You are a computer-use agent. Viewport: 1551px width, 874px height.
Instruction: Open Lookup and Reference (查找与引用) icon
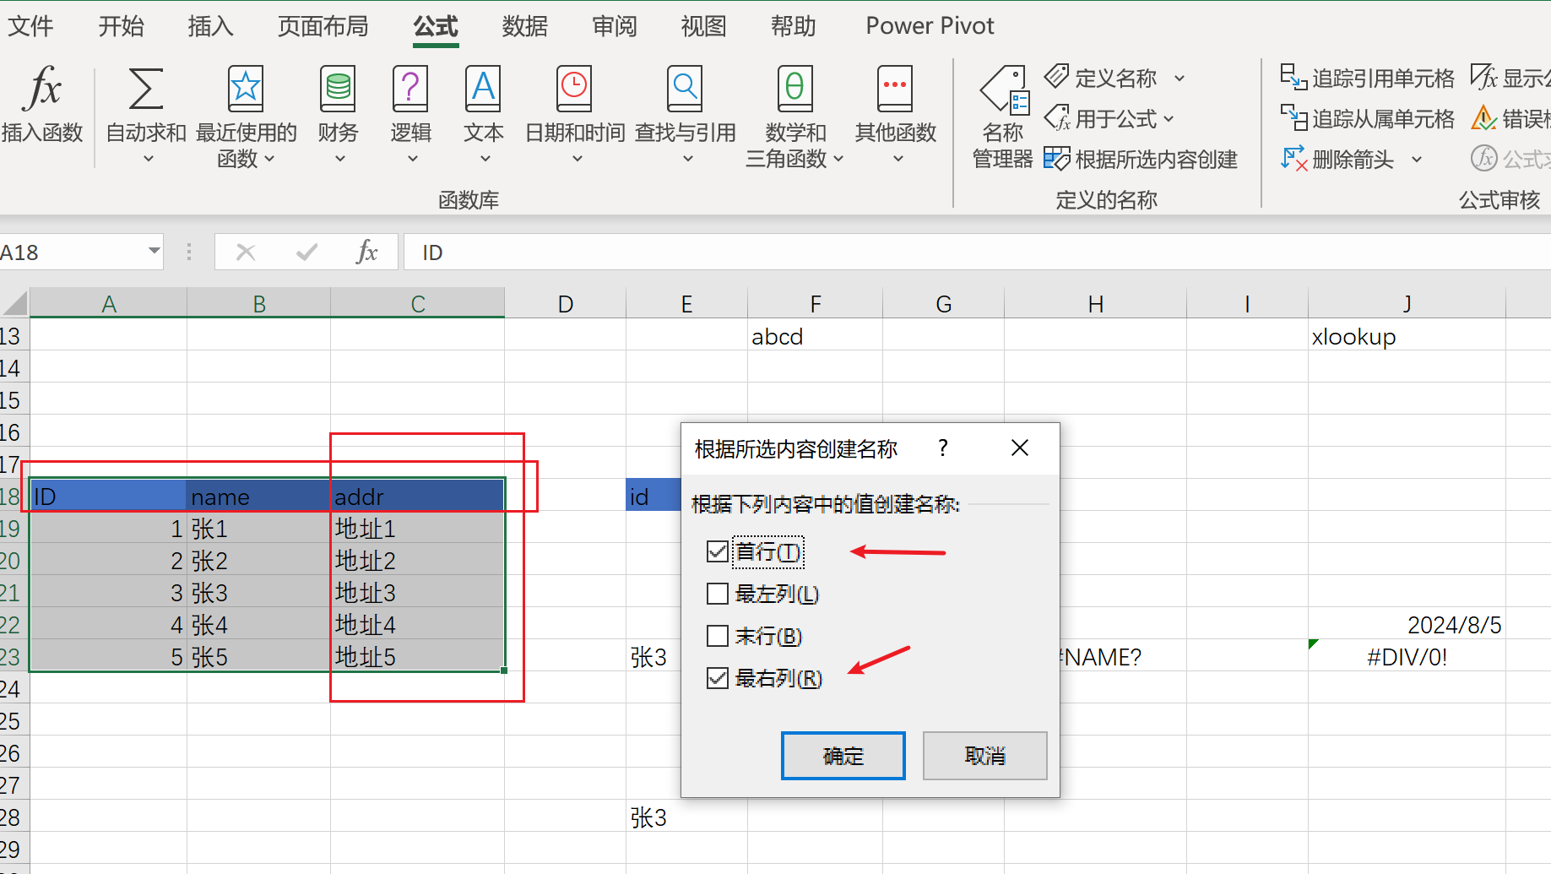coord(685,89)
